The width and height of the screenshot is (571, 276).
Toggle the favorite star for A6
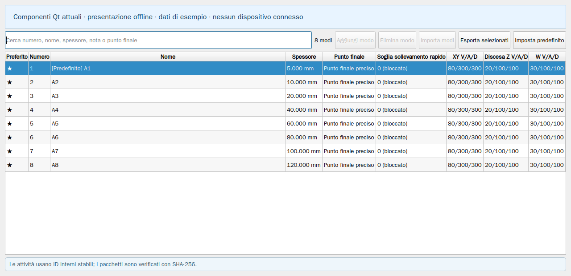10,138
